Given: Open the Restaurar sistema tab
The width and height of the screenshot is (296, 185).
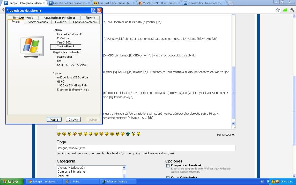Looking at the screenshot, I should [x=23, y=18].
